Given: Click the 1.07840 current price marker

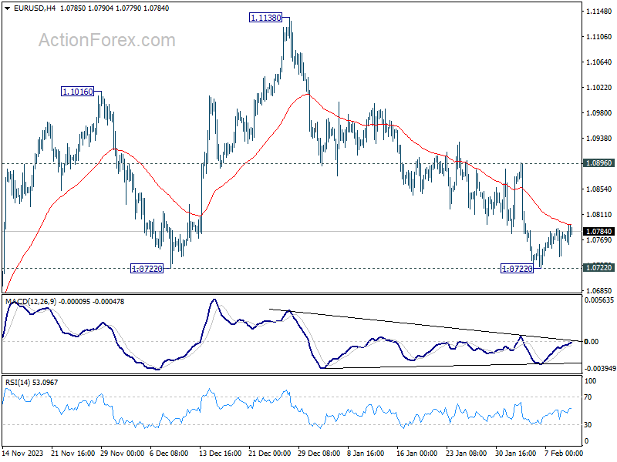Looking at the screenshot, I should tap(599, 232).
